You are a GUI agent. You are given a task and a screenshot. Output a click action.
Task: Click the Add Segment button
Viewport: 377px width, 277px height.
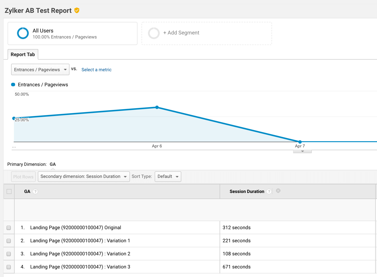(181, 33)
